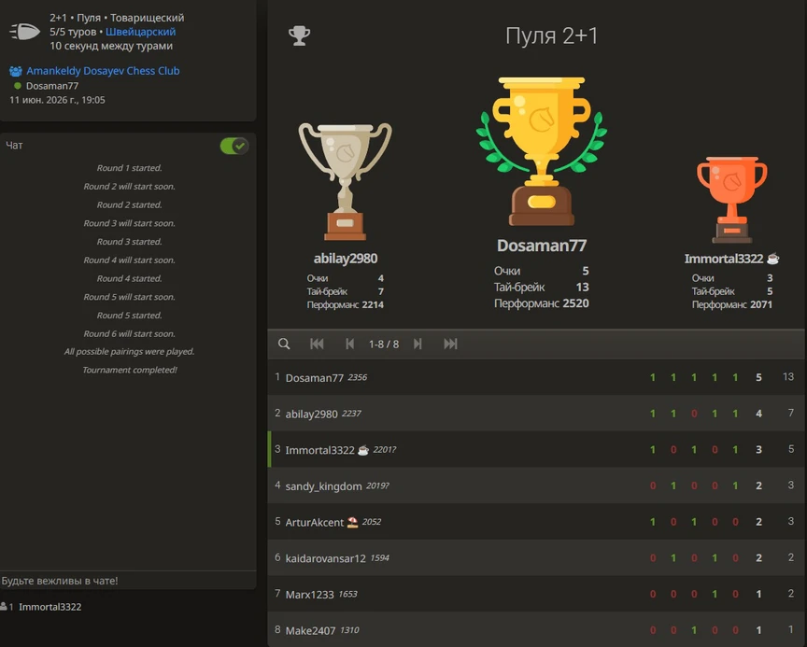807x647 pixels.
Task: Click Marx1233's rating 1653
Action: tap(347, 594)
